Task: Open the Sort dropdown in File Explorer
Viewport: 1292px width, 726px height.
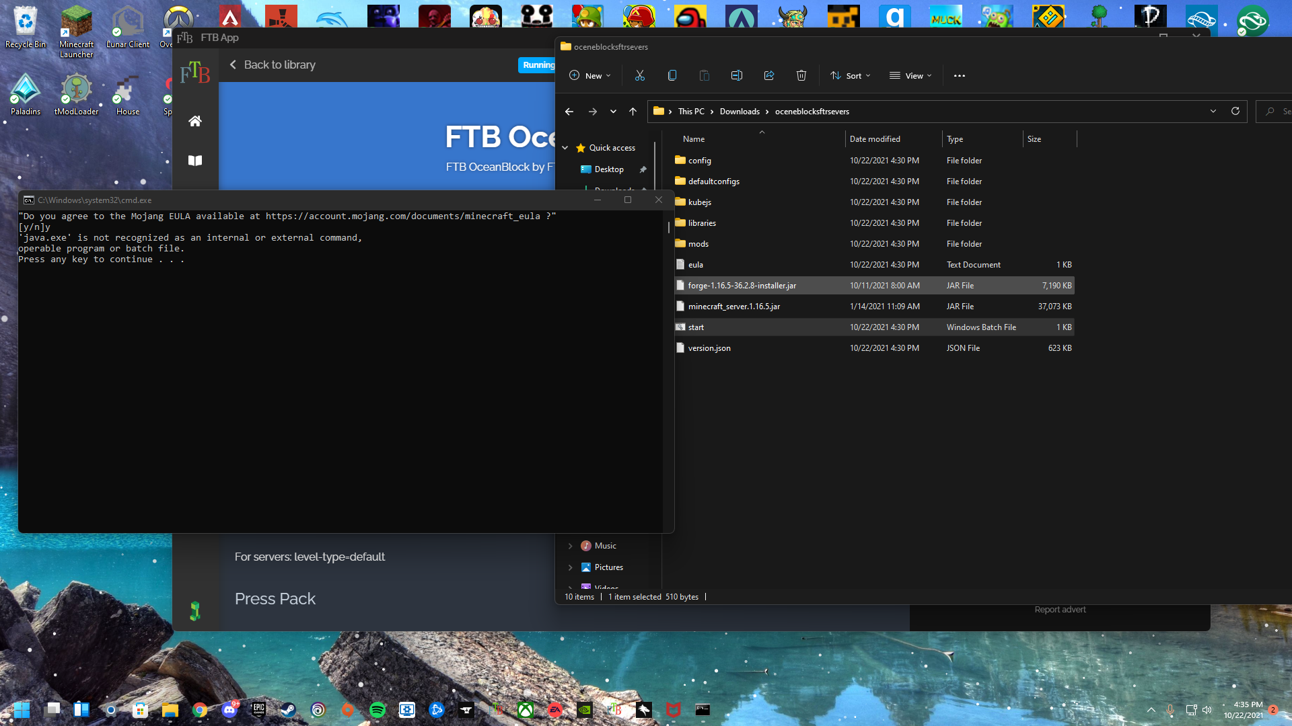Action: [x=851, y=75]
